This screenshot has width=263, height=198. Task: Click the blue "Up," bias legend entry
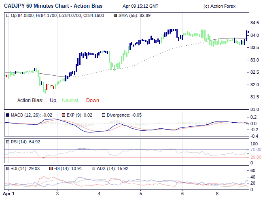click(x=54, y=100)
